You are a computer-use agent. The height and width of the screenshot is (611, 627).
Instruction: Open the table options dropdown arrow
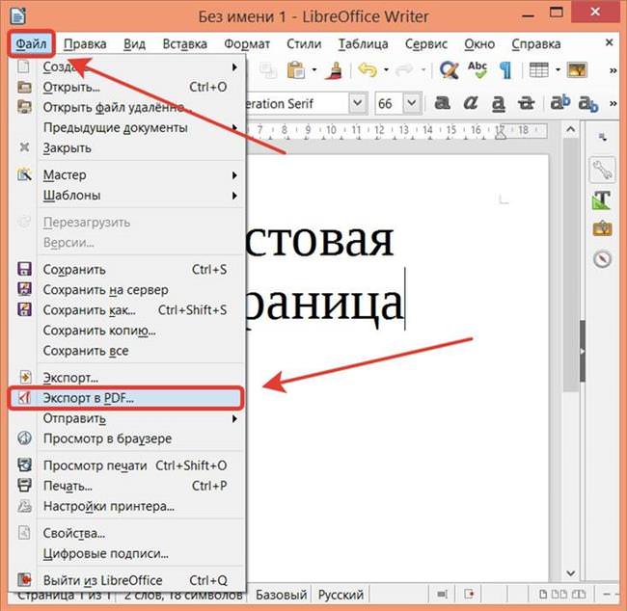click(x=558, y=70)
